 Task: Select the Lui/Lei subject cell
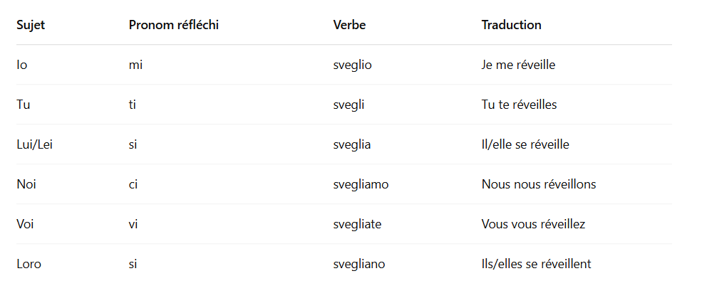[x=35, y=144]
